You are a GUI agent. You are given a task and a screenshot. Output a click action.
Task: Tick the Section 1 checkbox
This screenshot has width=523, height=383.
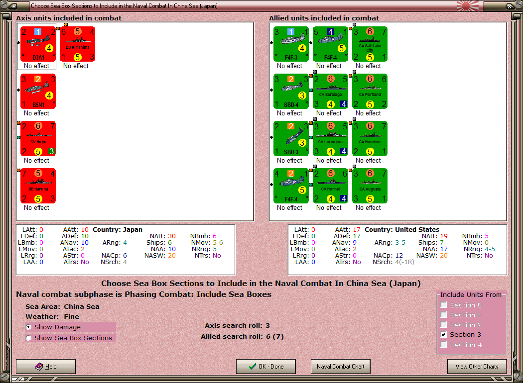[x=444, y=315]
